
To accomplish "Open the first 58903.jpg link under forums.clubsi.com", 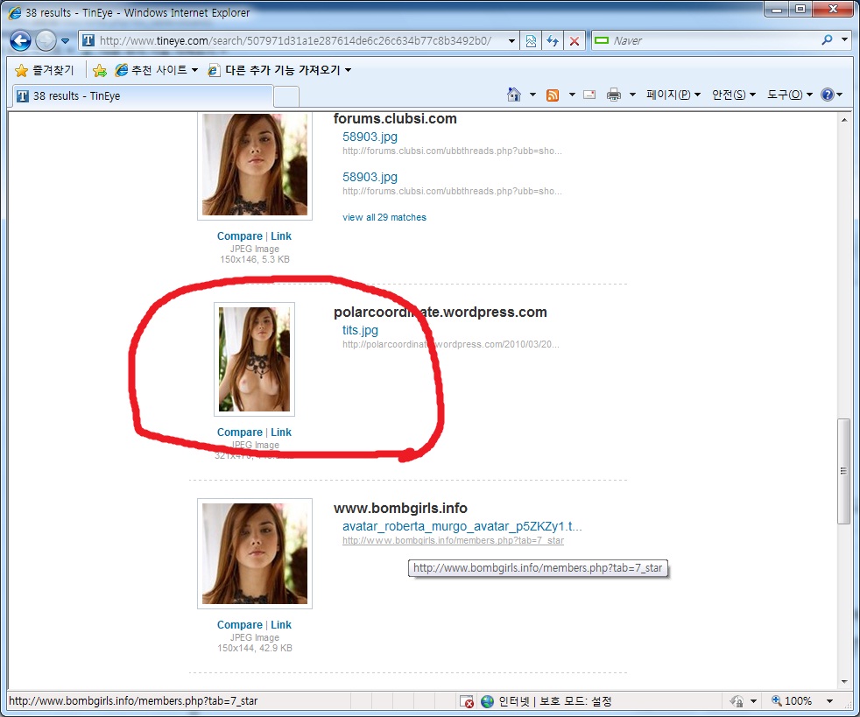I will click(x=370, y=137).
